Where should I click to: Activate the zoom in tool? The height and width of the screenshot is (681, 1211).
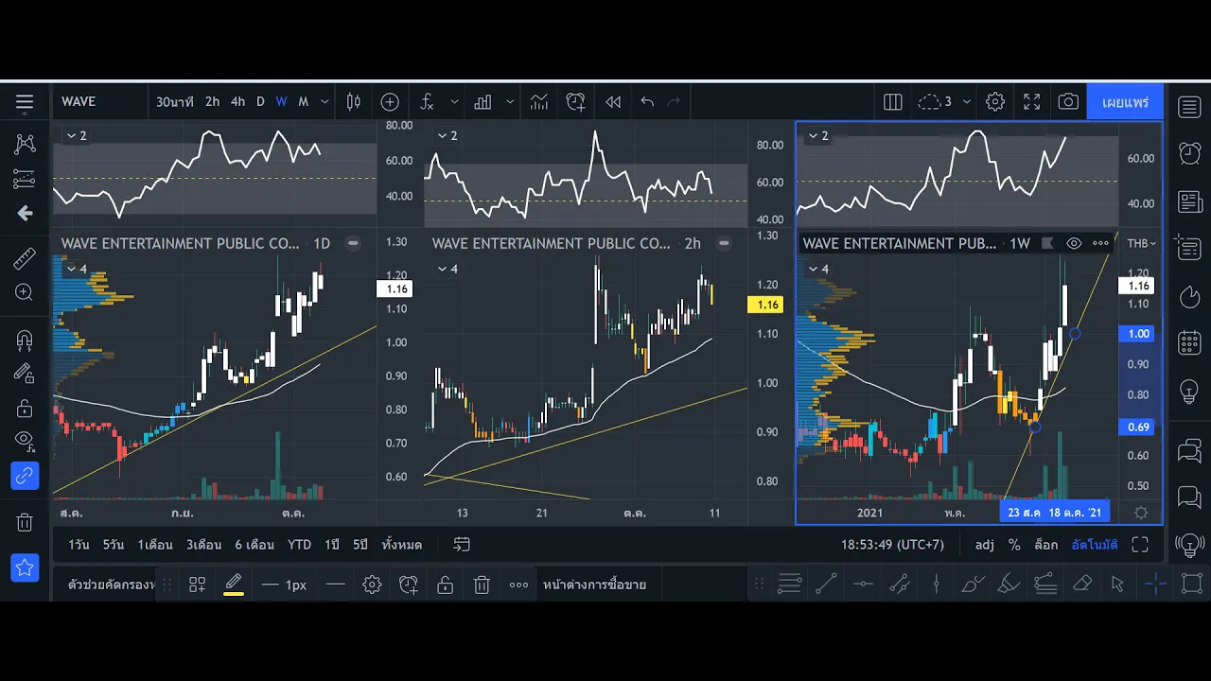[25, 292]
